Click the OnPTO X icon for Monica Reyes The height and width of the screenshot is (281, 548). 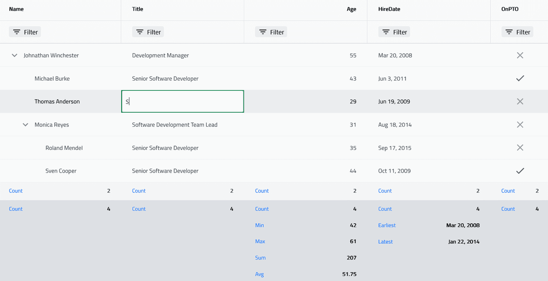(520, 125)
